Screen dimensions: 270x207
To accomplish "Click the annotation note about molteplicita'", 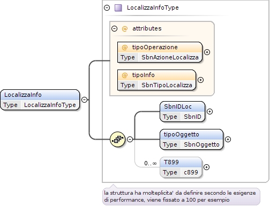I will (x=181, y=196).
